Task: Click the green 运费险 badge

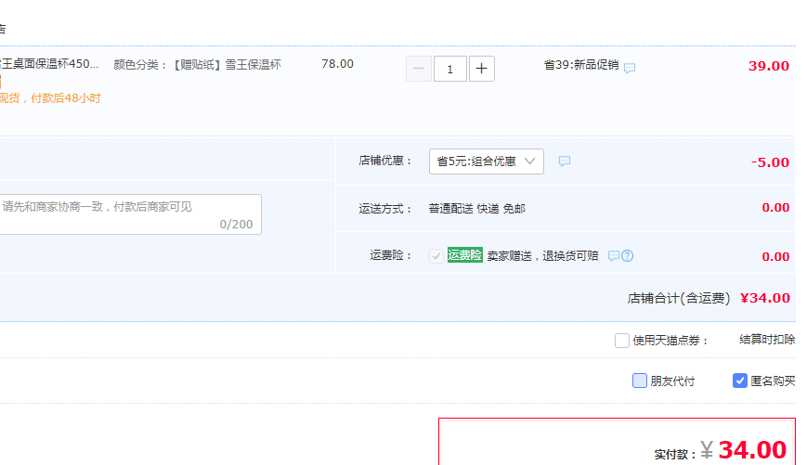Action: [x=464, y=255]
